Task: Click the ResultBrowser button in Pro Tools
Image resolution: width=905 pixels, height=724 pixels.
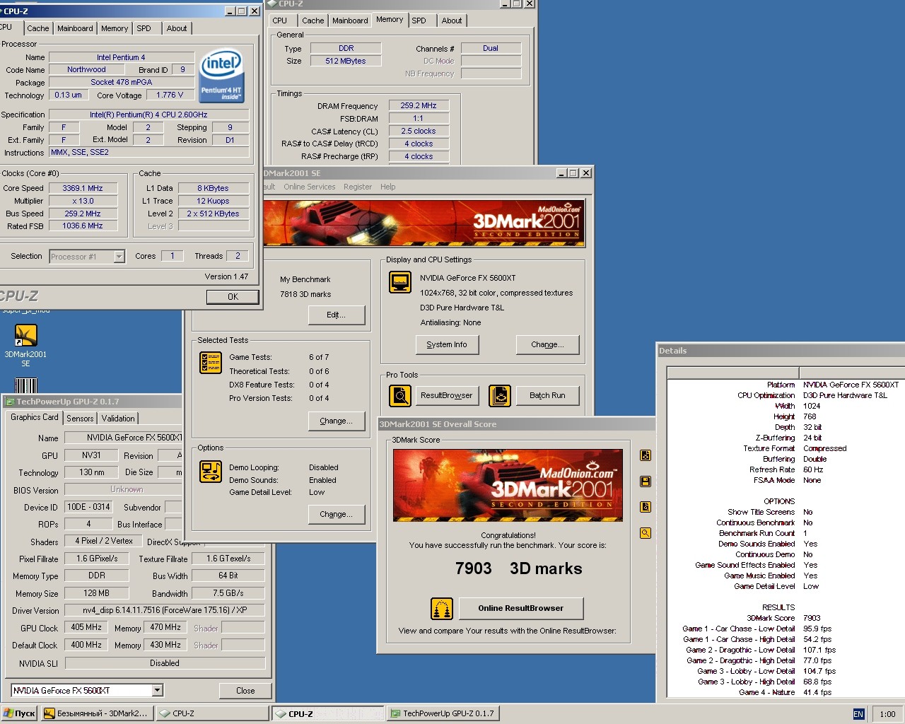Action: pyautogui.click(x=447, y=395)
